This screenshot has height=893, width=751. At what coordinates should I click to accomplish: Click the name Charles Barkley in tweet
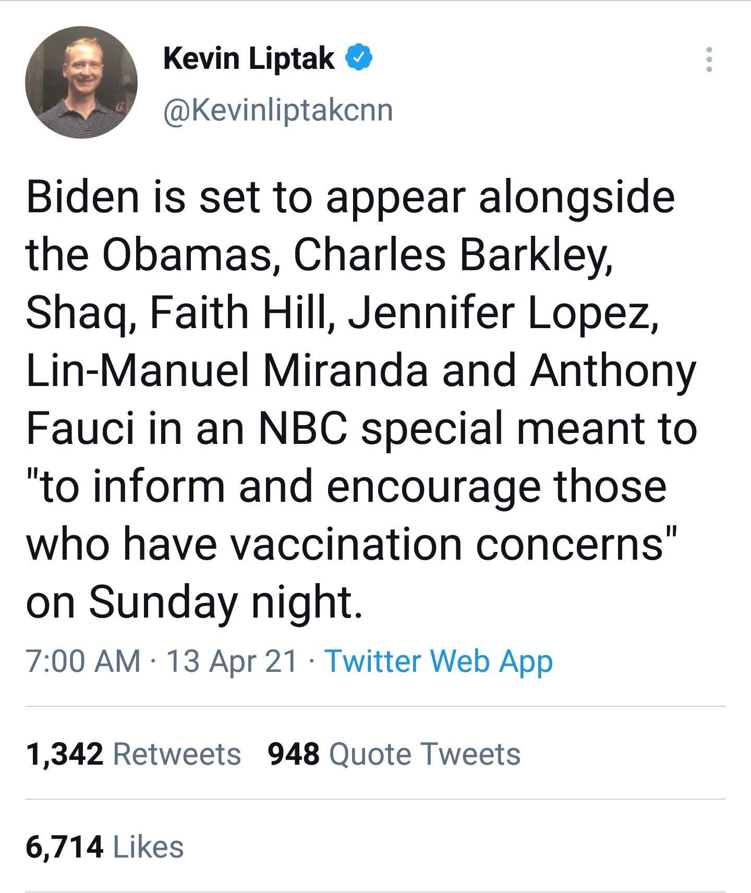click(453, 256)
